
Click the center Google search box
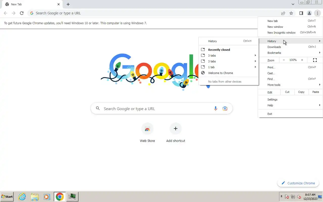161,109
